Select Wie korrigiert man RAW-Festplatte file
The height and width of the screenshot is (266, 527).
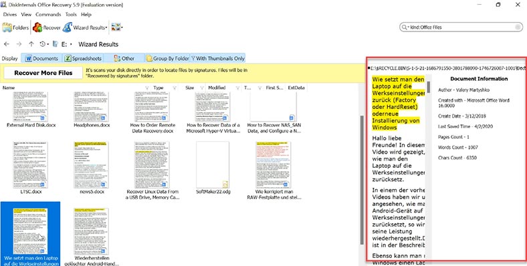274,170
